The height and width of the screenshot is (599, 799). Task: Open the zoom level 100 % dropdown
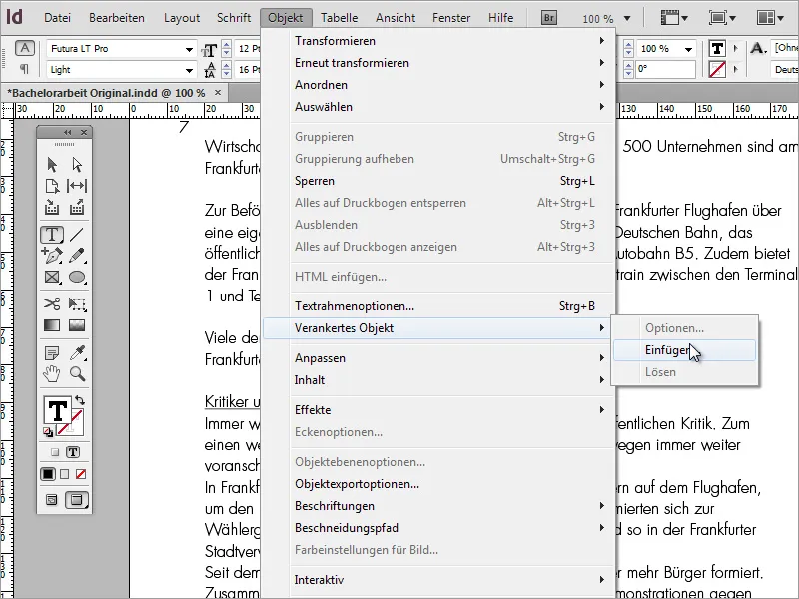(x=627, y=18)
